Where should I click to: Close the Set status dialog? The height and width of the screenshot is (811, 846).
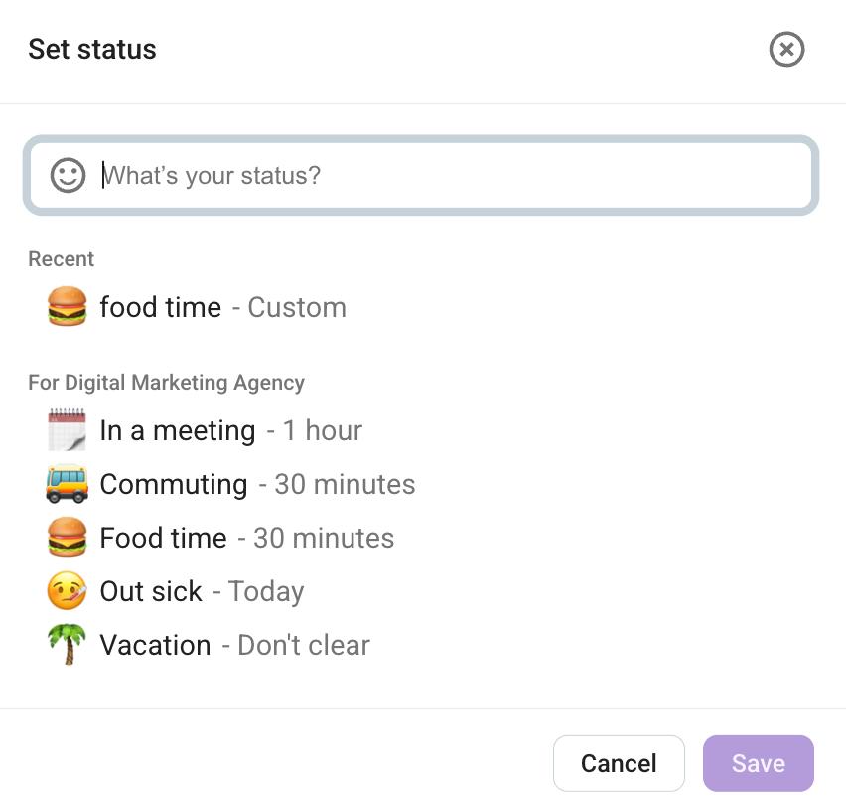point(786,49)
